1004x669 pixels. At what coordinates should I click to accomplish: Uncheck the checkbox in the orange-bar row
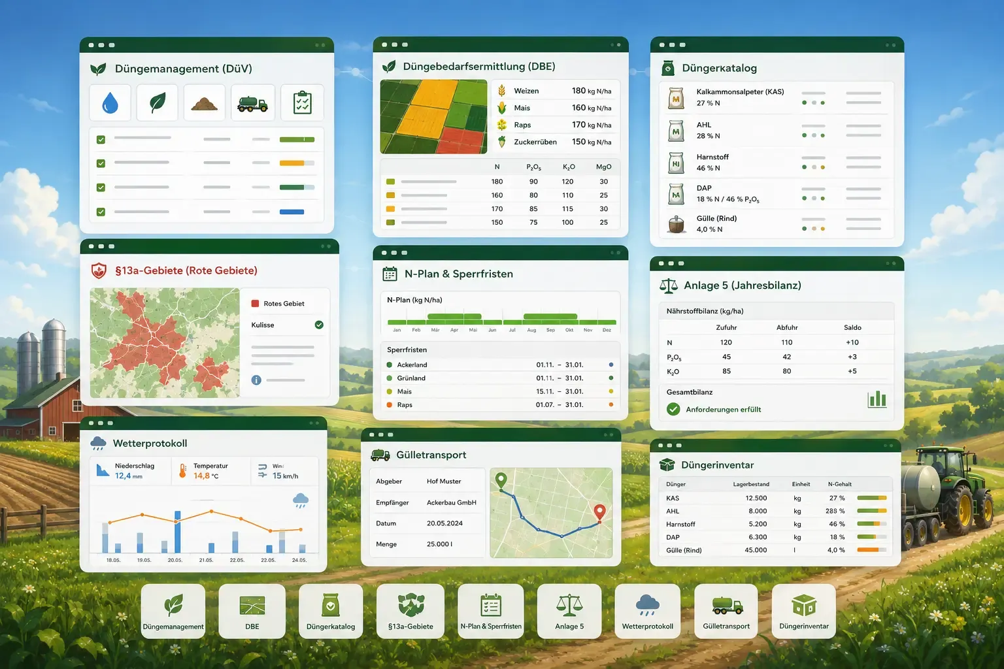101,163
